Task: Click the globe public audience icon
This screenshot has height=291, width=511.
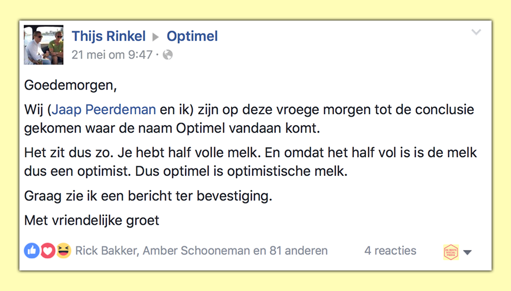Action: (168, 55)
